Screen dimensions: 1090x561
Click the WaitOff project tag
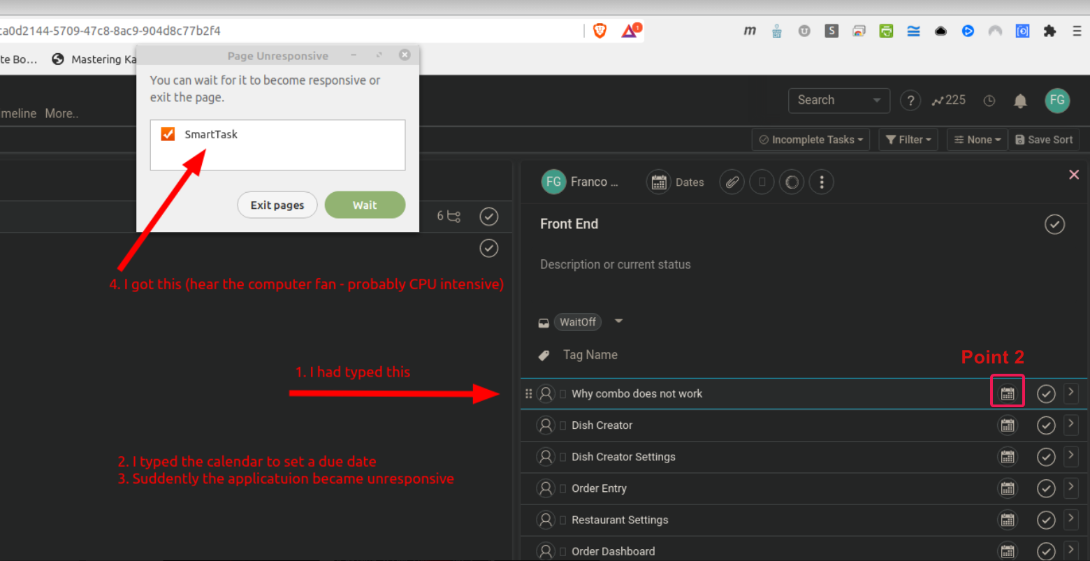pos(578,322)
